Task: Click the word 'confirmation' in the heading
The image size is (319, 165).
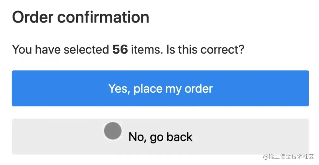Action: (104, 17)
